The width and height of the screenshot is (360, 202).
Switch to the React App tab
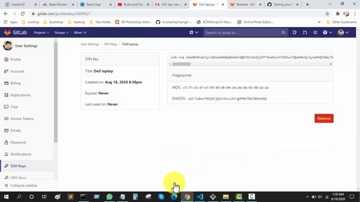96,4
